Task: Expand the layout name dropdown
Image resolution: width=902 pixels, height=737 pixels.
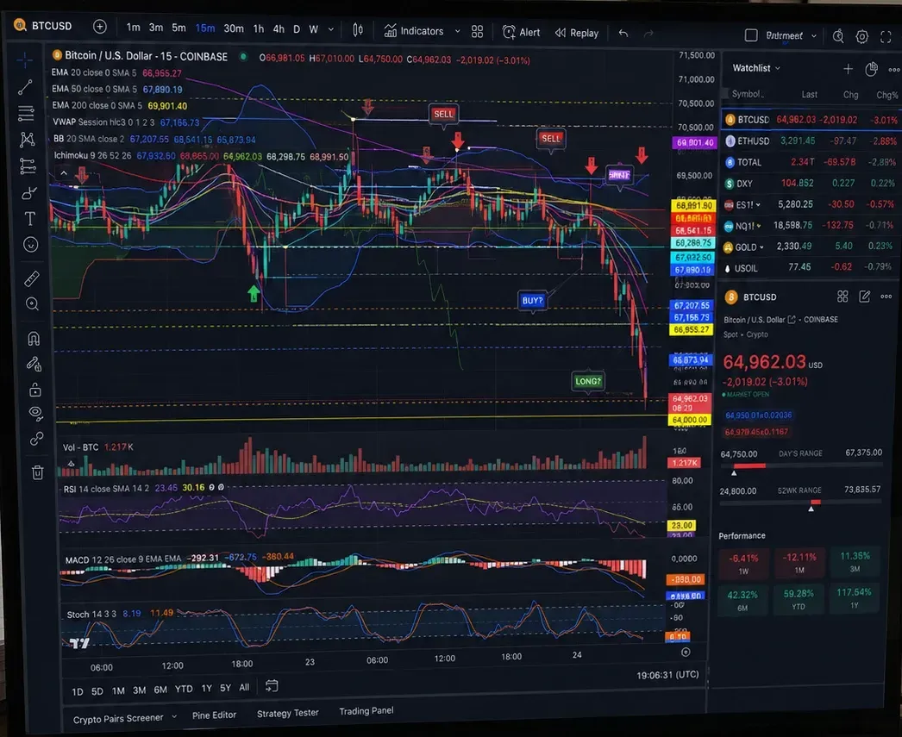Action: pyautogui.click(x=814, y=35)
